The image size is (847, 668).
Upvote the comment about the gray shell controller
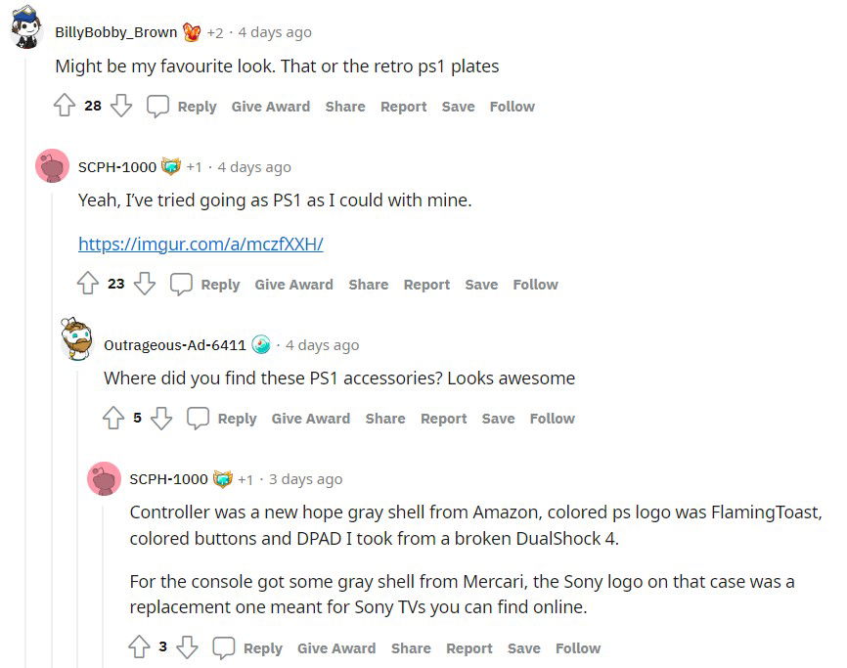coord(139,647)
